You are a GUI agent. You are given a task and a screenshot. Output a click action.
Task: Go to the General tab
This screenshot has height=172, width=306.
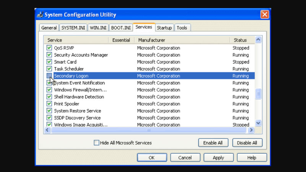[49, 28]
